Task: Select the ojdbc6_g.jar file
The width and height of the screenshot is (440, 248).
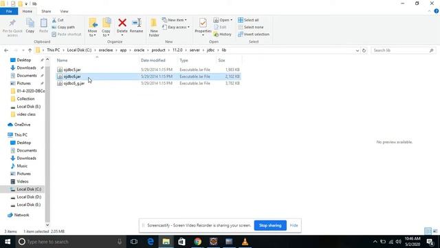Action: coord(74,83)
